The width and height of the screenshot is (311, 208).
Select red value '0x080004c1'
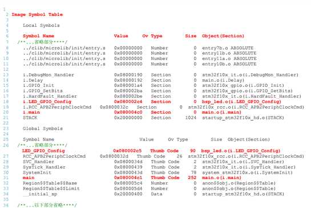click(128, 178)
